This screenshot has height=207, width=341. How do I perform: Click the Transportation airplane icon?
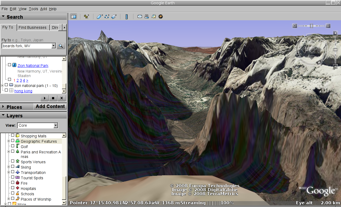18,172
